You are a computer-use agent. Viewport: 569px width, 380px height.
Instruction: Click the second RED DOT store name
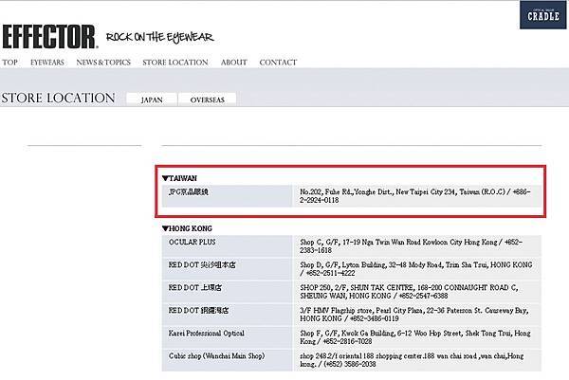point(194,287)
